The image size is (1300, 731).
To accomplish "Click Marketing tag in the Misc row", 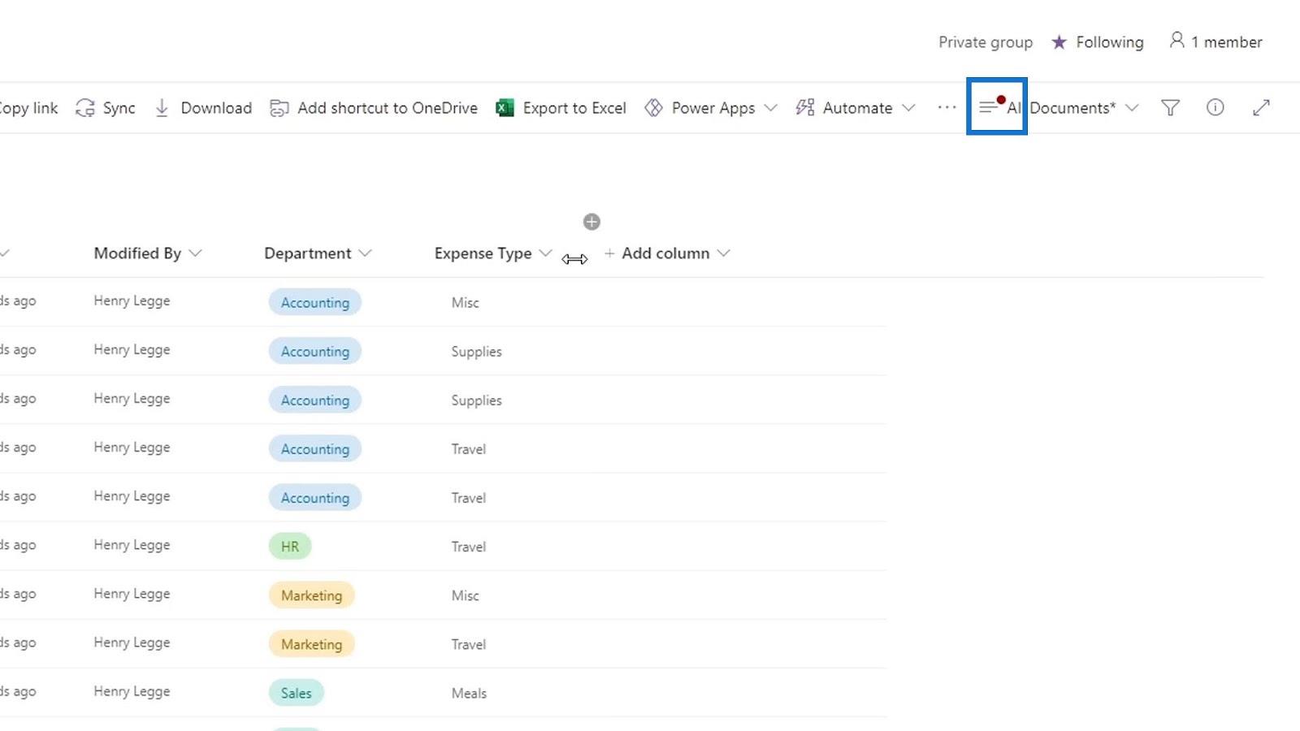I will pyautogui.click(x=312, y=595).
